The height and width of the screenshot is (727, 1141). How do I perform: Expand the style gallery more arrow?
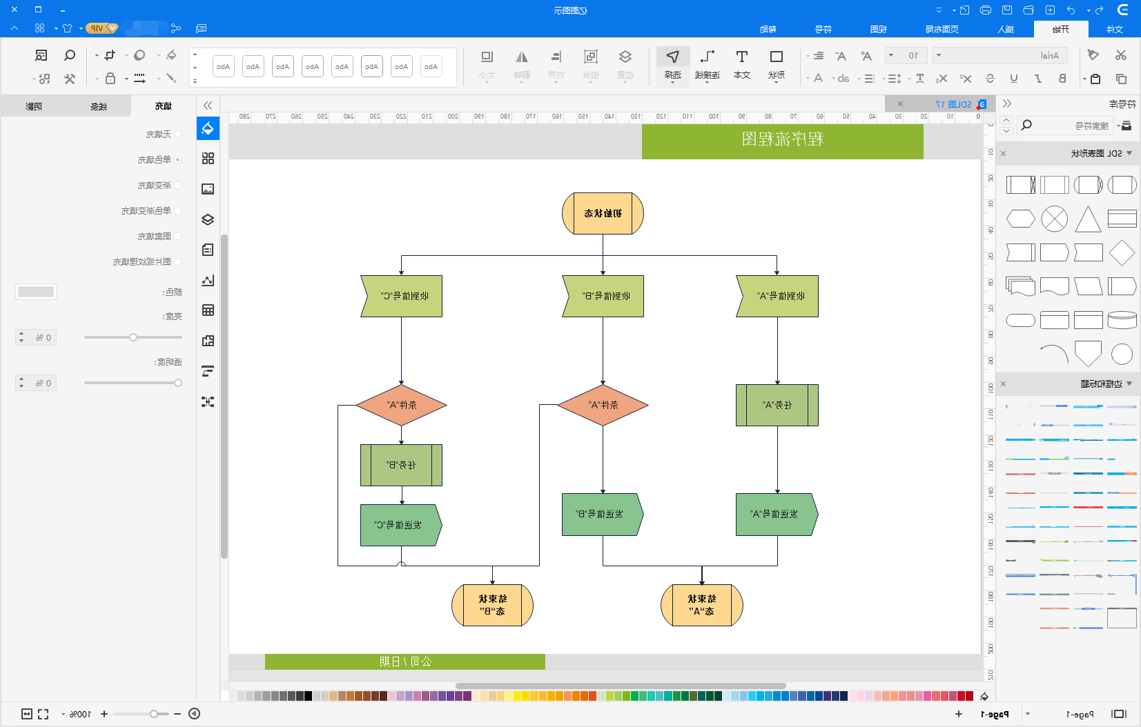[195, 81]
